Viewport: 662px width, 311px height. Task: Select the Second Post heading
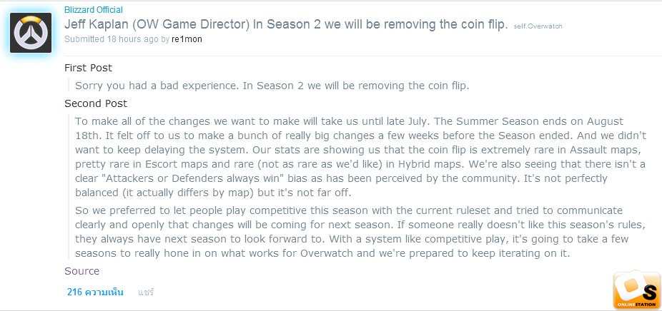[x=96, y=103]
